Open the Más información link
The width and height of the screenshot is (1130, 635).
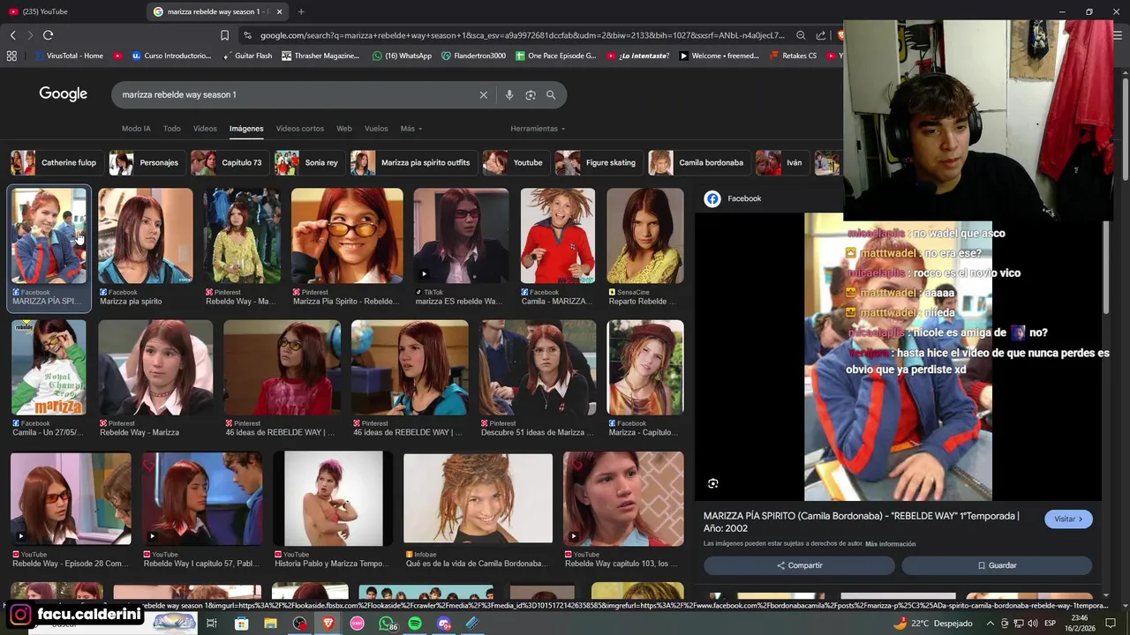point(890,544)
